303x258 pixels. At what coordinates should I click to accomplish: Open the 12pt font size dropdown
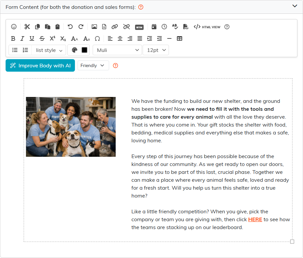coord(156,50)
